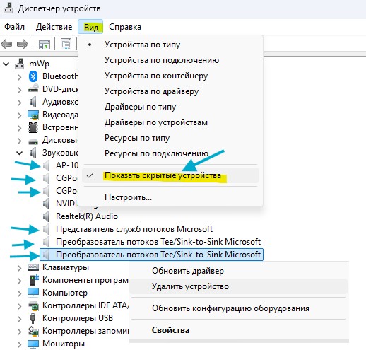This screenshot has height=350, width=366.
Task: Click the show/hide console tree toolbar icon
Action: coord(45,45)
